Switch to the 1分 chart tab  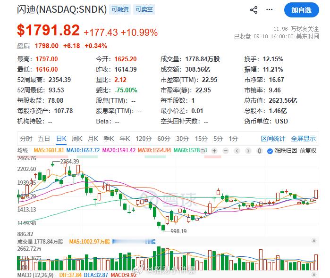pyautogui.click(x=233, y=139)
